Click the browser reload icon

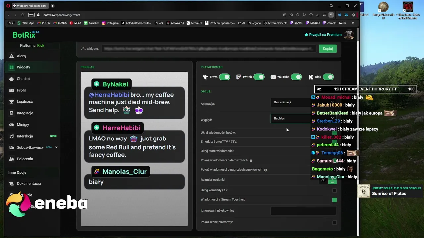[x=23, y=15]
